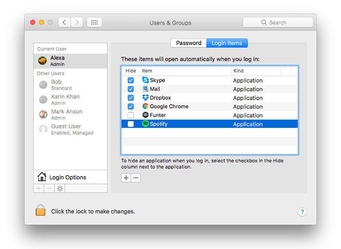Viewport: 341px width, 249px height.
Task: Select the Funter row name
Action: click(158, 115)
